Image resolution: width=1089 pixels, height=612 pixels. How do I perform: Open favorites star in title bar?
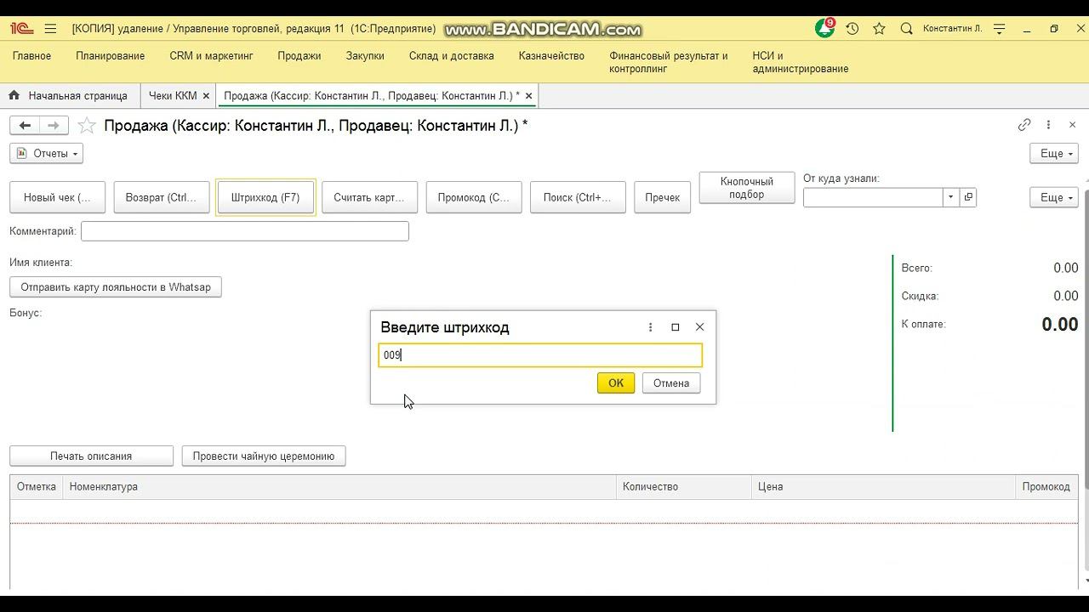click(x=879, y=29)
